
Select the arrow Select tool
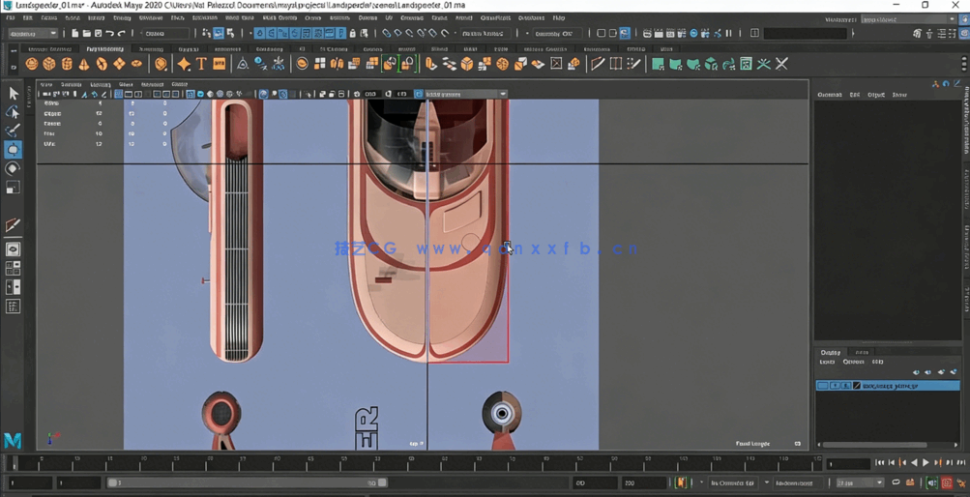click(x=13, y=94)
